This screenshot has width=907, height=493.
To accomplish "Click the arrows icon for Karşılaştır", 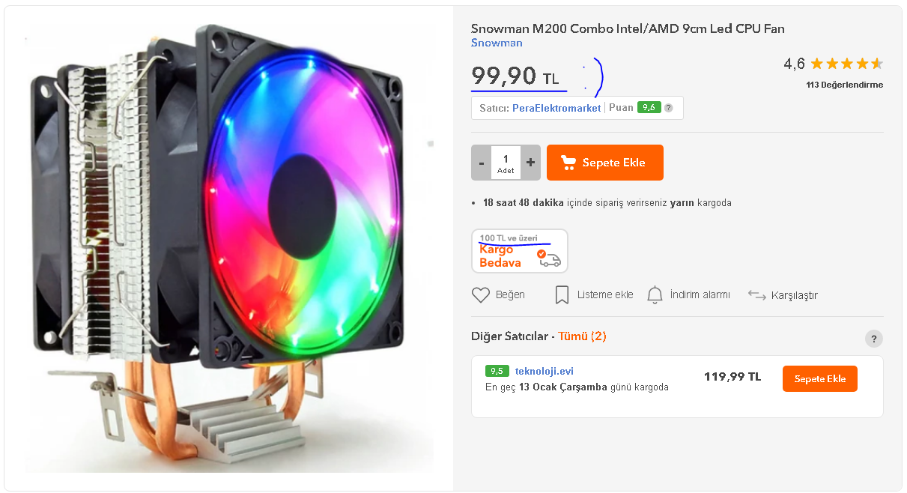I will pos(757,295).
